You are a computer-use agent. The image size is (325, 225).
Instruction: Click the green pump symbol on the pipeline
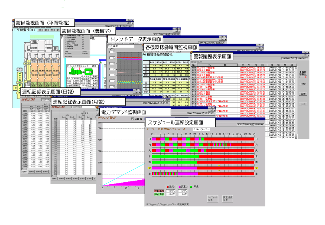click(100, 63)
